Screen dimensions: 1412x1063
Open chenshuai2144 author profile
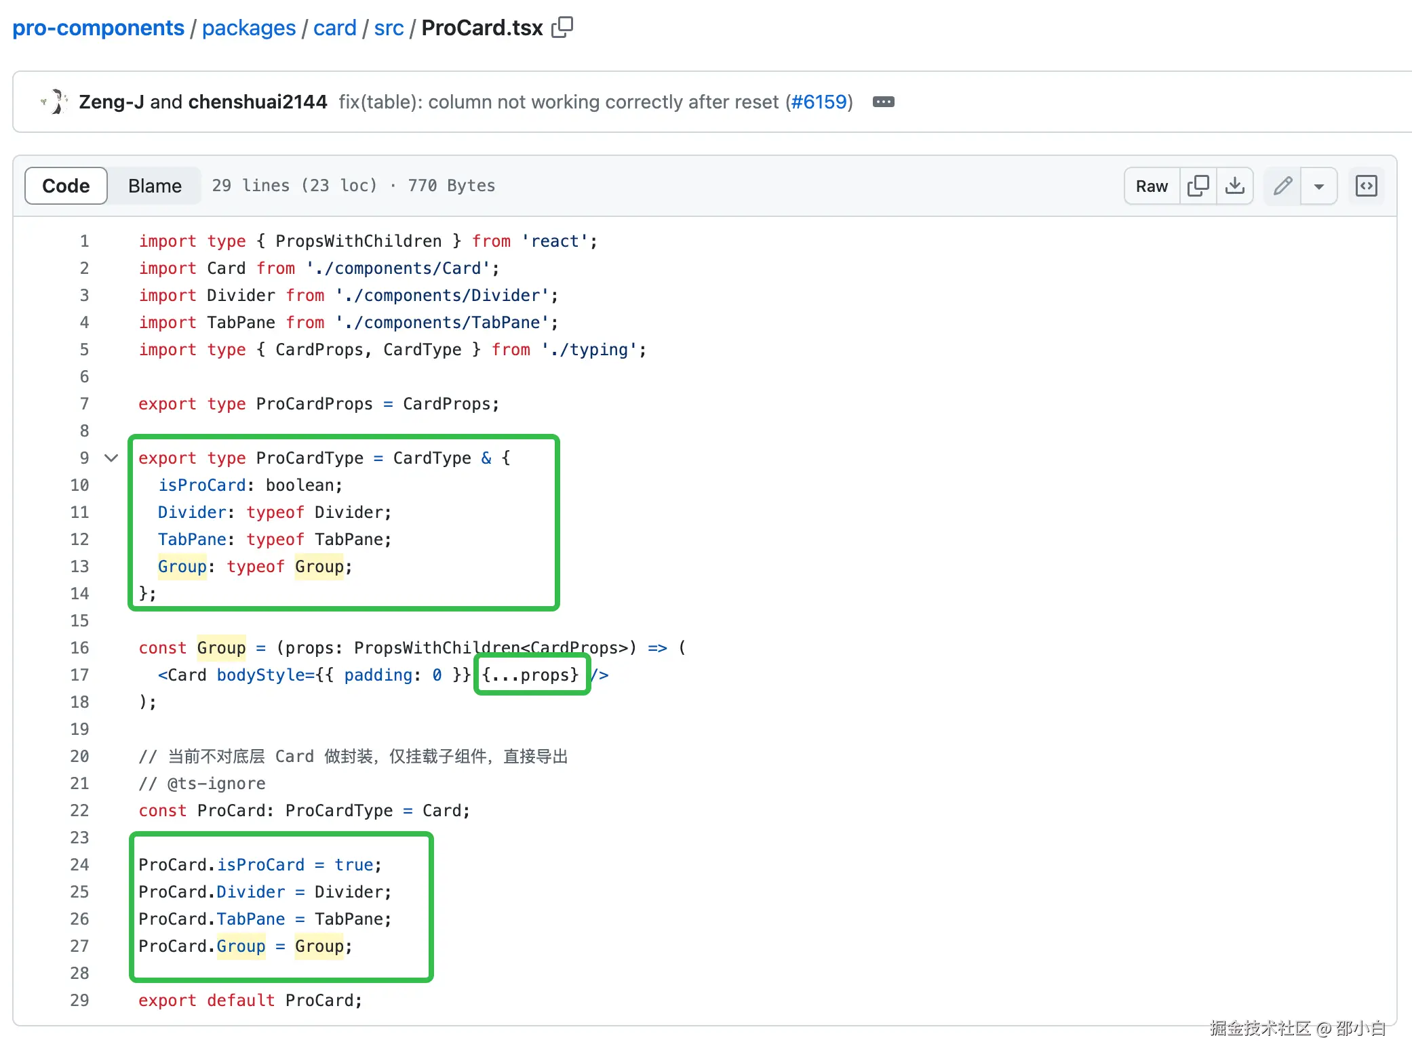click(258, 102)
